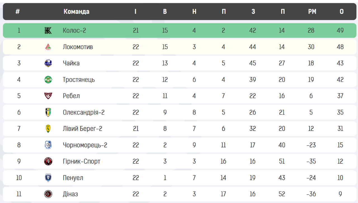Click the Пенуел team crest

click(48, 178)
